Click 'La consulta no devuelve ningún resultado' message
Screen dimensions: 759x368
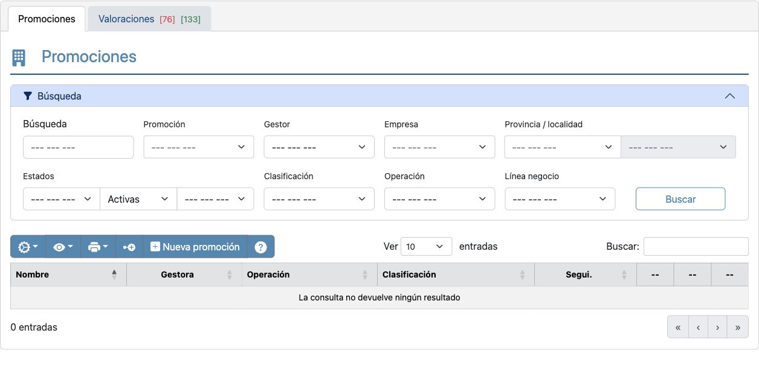coord(379,297)
